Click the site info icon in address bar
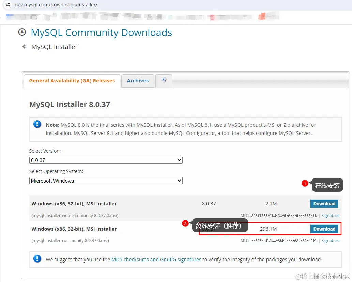Viewport: 352px width, 282px height. pos(7,5)
